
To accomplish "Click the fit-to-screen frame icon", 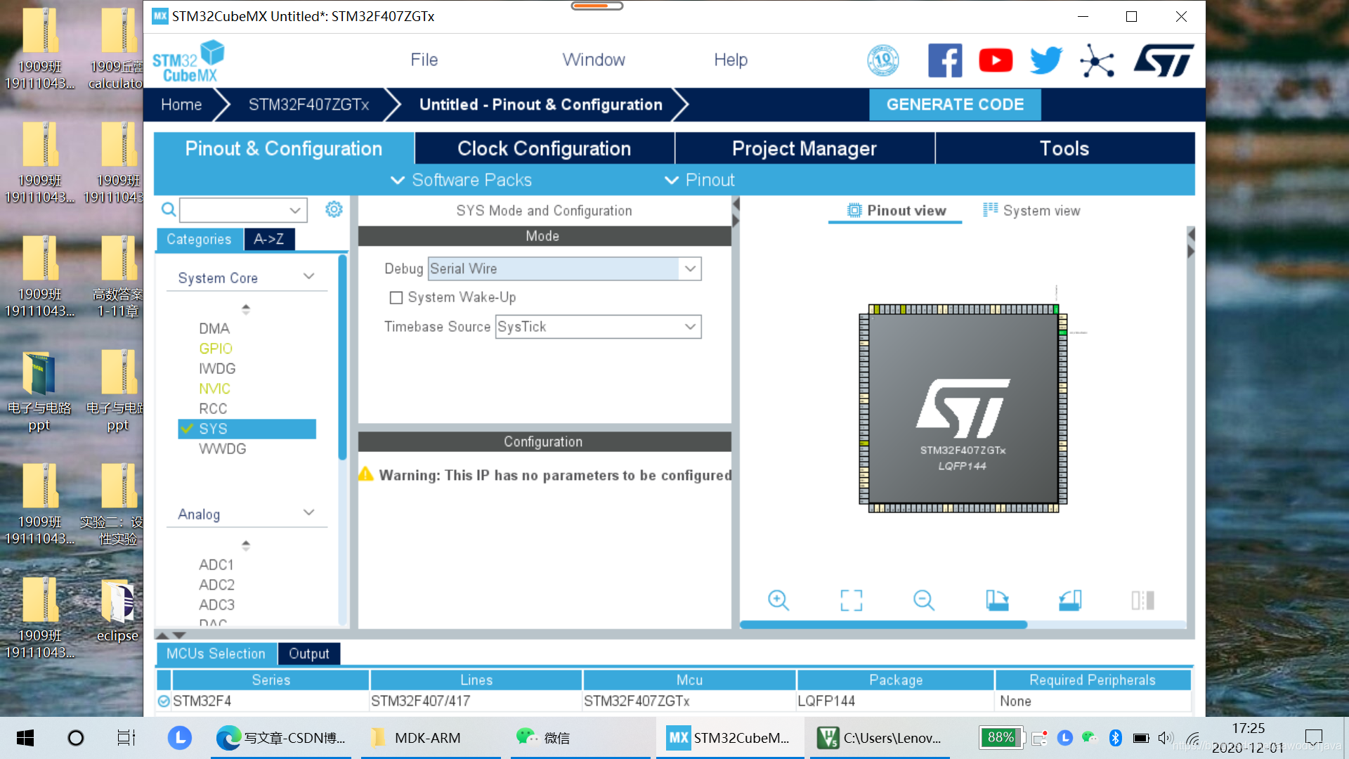I will tap(851, 600).
